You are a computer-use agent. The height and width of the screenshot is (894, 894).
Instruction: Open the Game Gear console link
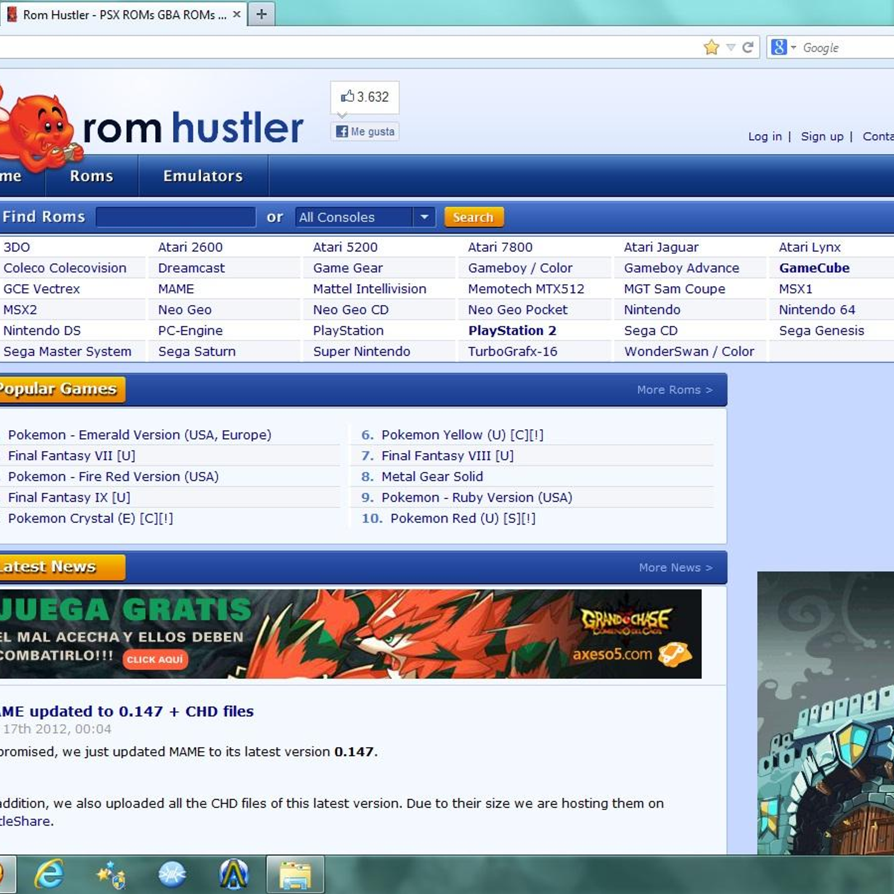pos(348,268)
